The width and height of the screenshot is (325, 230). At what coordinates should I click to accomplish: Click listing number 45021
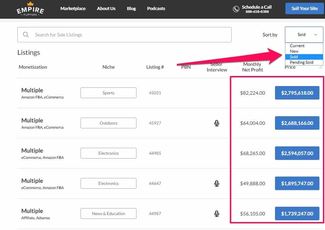(x=155, y=93)
